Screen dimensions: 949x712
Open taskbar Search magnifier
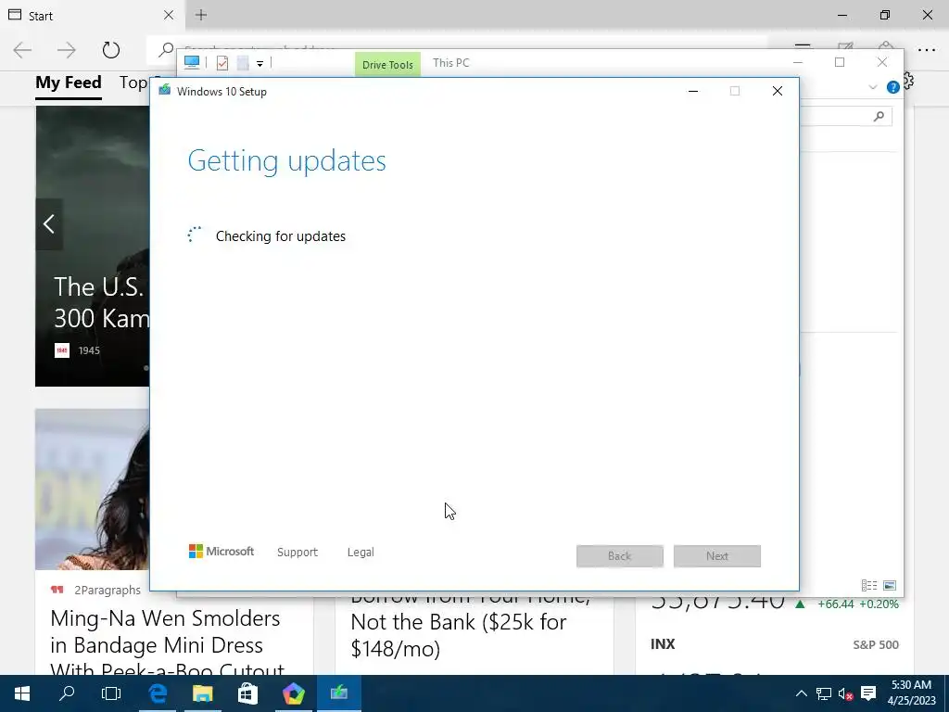click(67, 693)
